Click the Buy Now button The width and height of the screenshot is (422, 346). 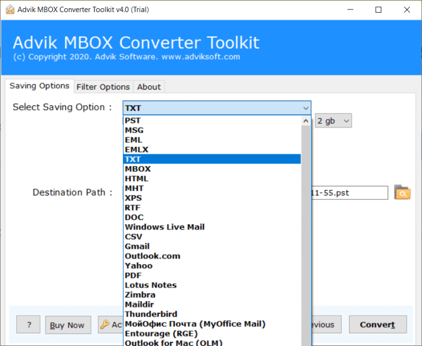tap(68, 325)
